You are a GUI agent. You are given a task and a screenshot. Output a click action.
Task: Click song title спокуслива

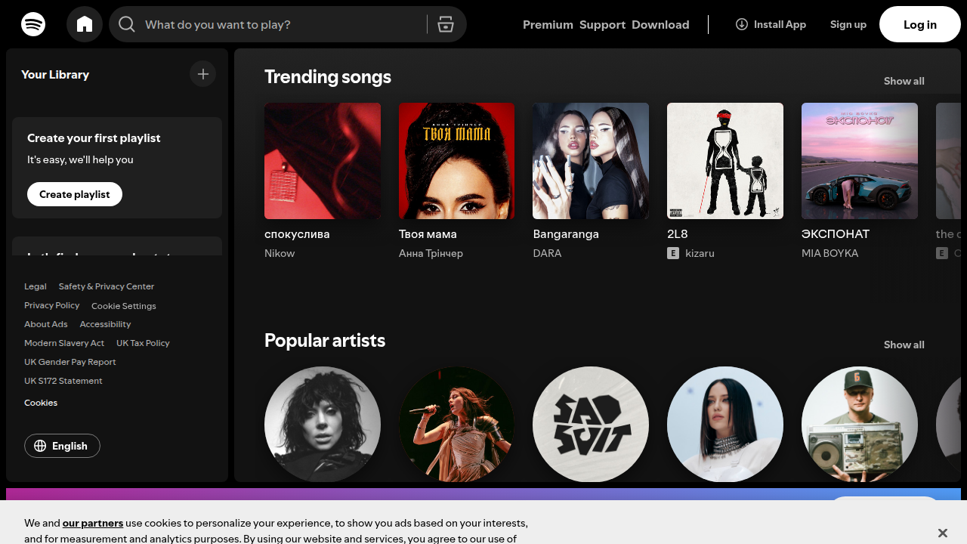coord(297,234)
